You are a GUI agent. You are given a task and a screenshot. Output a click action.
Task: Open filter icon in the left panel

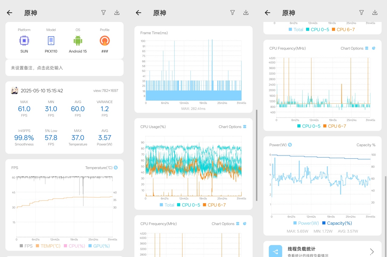104,12
